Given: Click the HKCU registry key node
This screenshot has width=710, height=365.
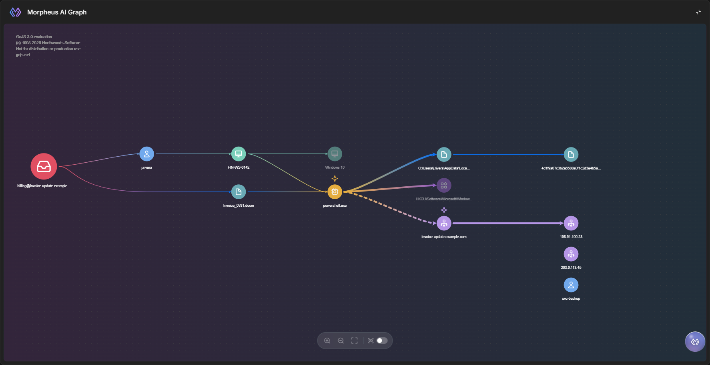Looking at the screenshot, I should (444, 186).
